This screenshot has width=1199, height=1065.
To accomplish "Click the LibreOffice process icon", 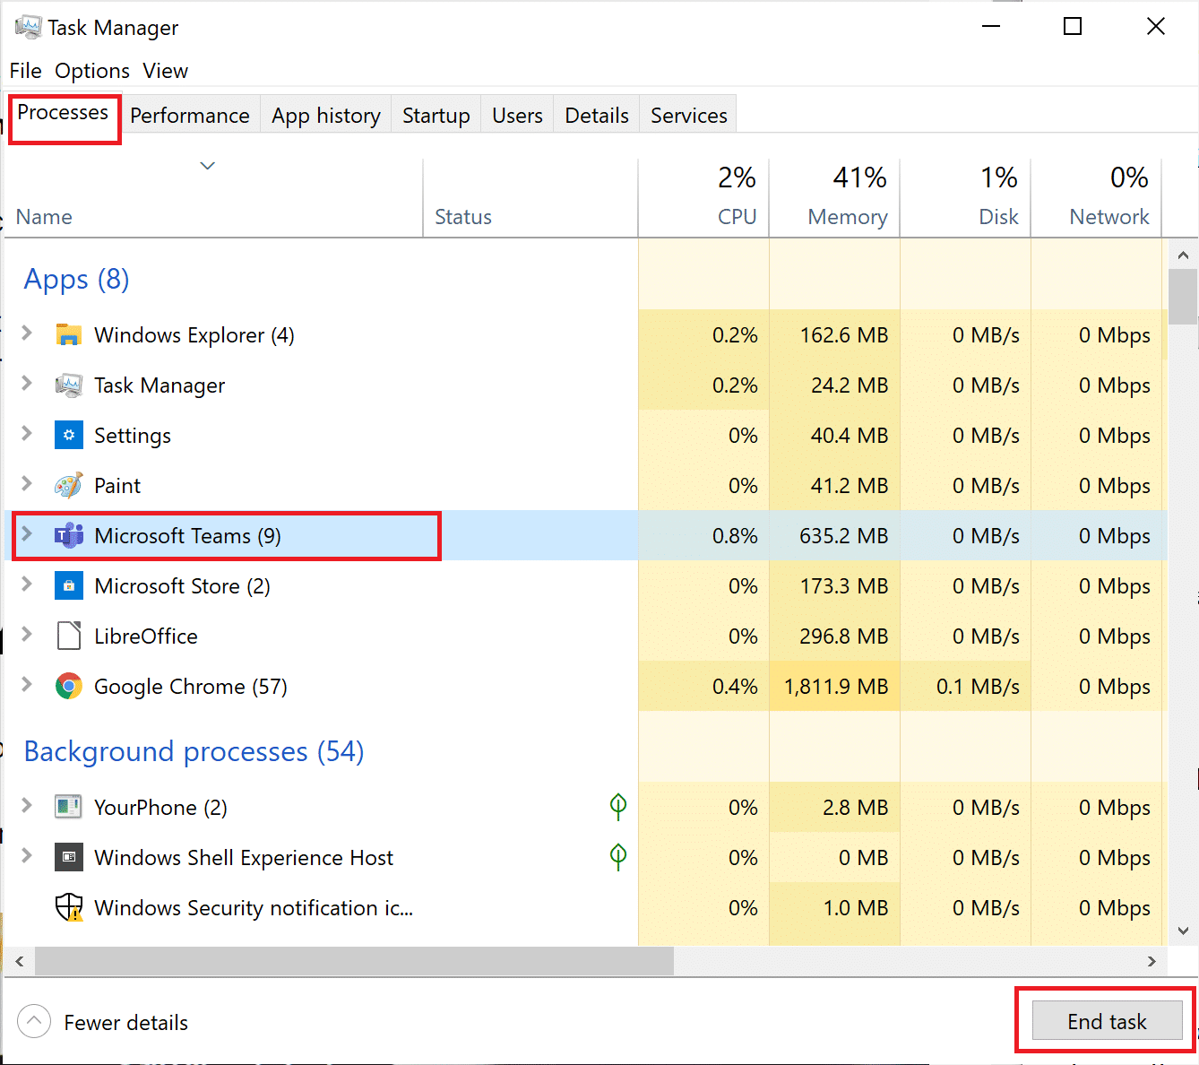I will [x=69, y=636].
